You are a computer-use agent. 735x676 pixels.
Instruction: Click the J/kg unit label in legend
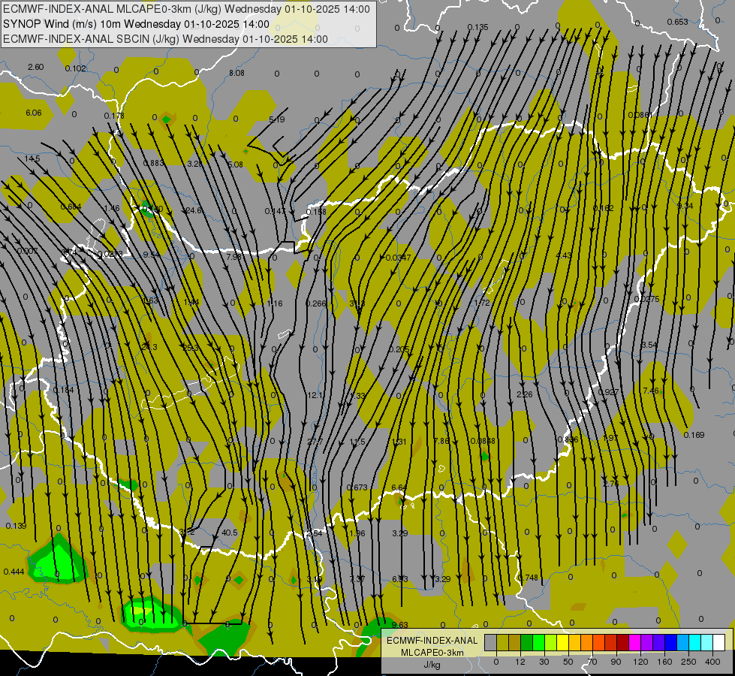coord(432,664)
